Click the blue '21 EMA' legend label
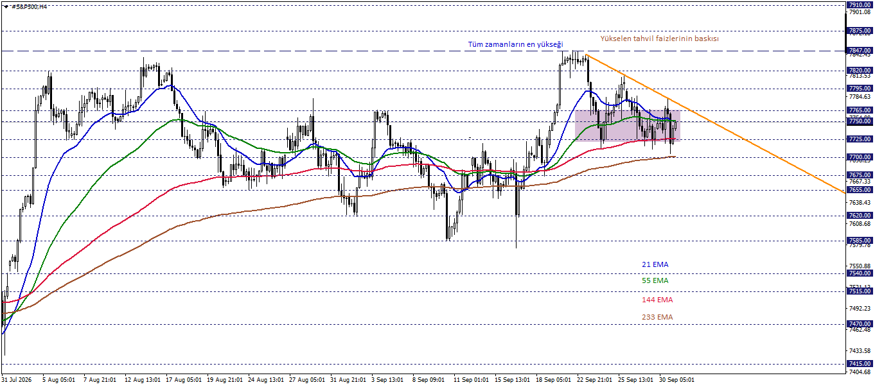 coord(655,264)
